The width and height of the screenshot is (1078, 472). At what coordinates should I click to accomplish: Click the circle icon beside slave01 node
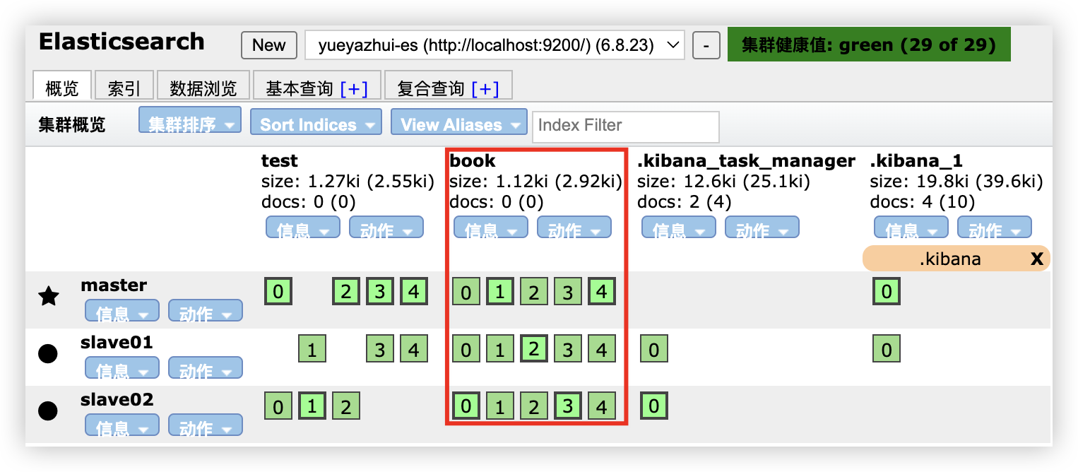click(47, 353)
